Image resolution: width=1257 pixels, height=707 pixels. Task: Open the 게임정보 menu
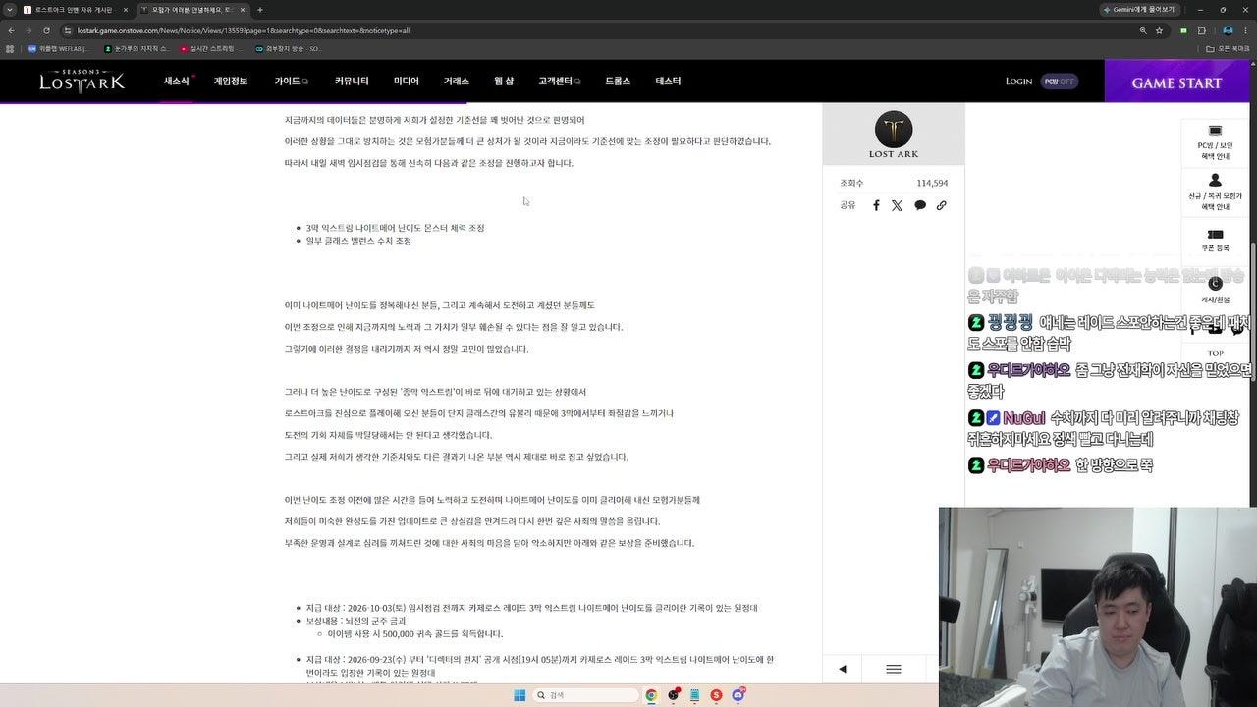point(231,82)
